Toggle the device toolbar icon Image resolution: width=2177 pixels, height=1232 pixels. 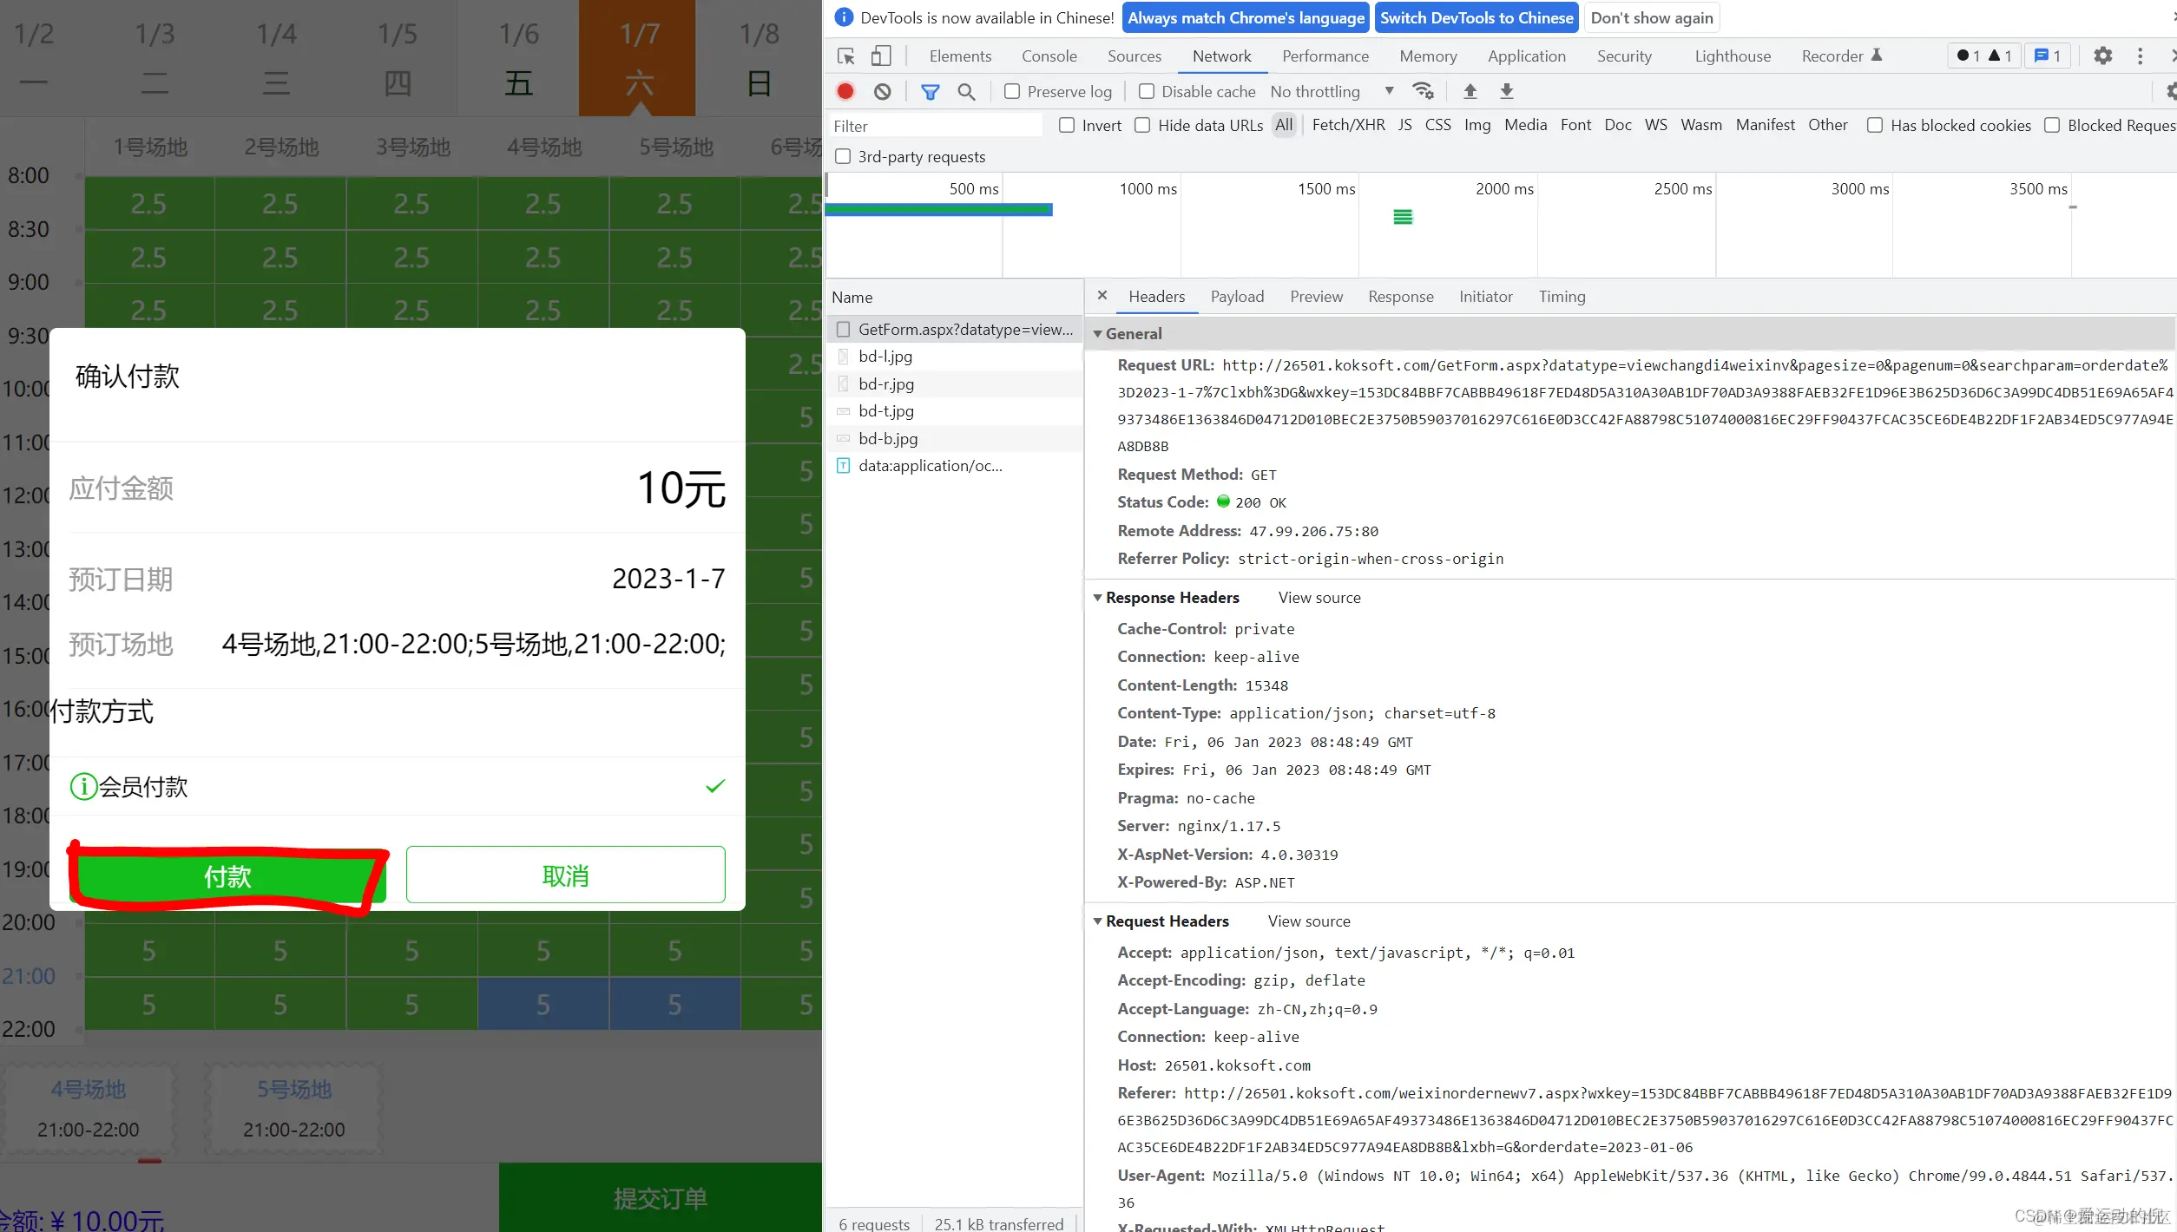(x=881, y=56)
